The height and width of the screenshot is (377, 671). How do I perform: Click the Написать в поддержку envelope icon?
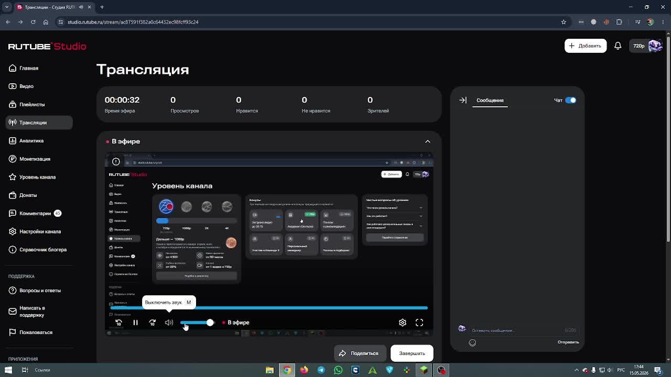(x=13, y=312)
